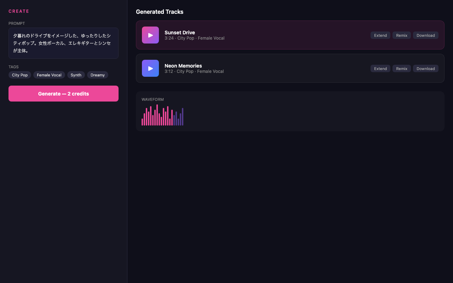Select the Generated Tracks heading
This screenshot has width=453, height=283.
160,12
